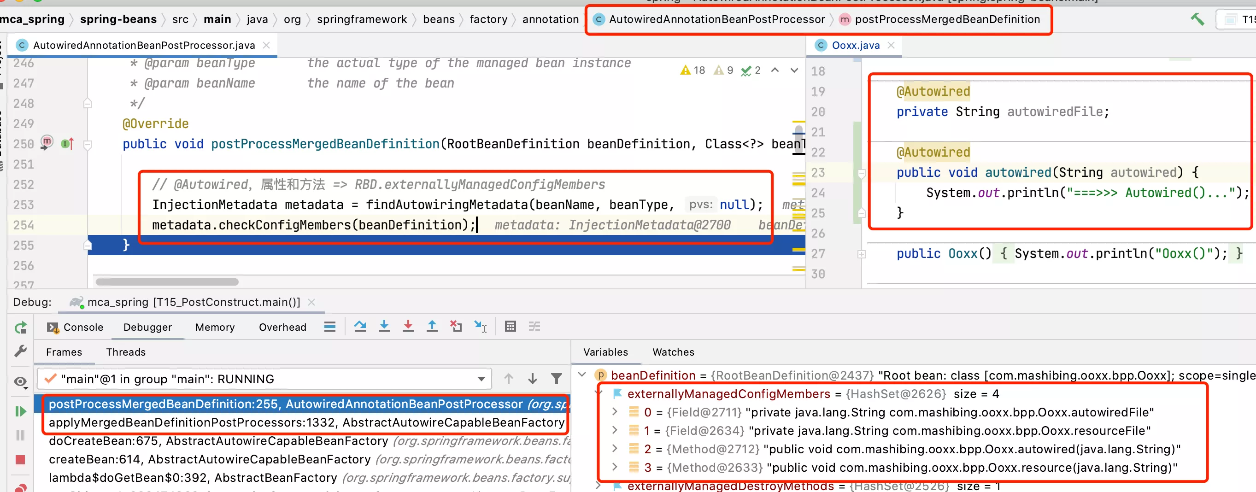The width and height of the screenshot is (1256, 492).
Task: Resume program execution
Action: [20, 411]
